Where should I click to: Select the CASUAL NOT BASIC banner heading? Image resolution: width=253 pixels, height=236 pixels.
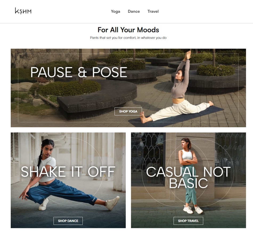188,177
